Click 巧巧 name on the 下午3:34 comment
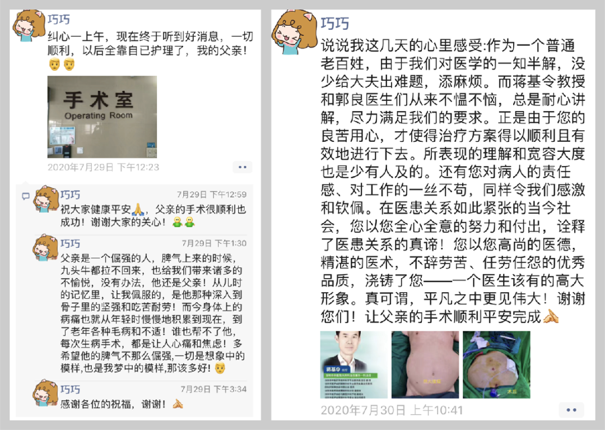 [x=70, y=389]
